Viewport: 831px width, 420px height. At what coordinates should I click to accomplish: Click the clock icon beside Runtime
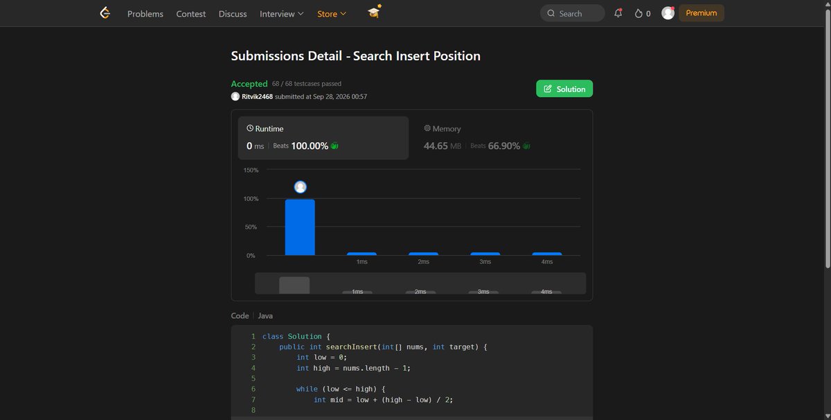(x=250, y=128)
